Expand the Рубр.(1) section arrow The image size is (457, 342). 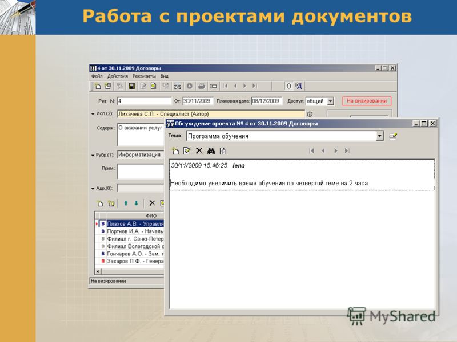pos(93,155)
